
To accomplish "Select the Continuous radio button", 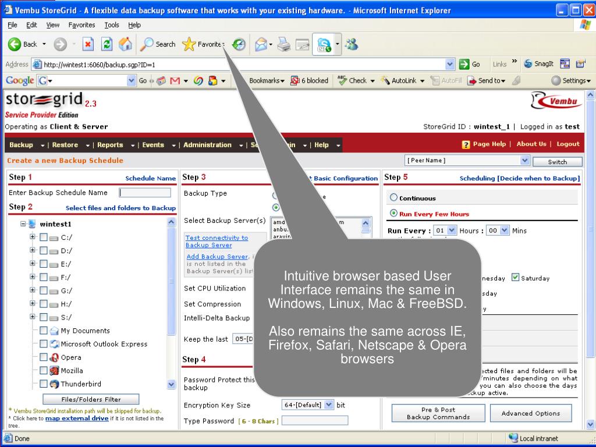I will point(394,197).
